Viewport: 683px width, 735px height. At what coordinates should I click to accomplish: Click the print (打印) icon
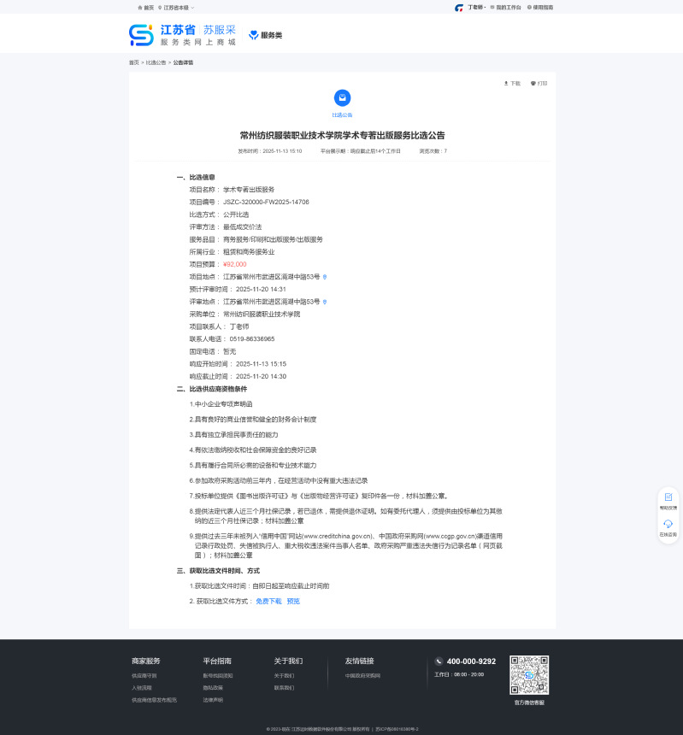533,84
